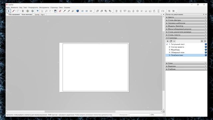This screenshot has height=120, width=213.
Task: Switch to План монтажа document tab
Action: click(x=20, y=15)
